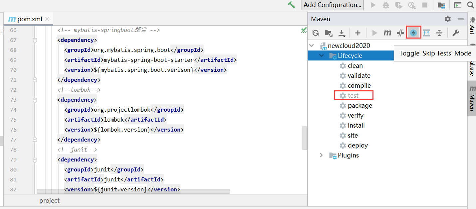Select the package lifecycle phase
The image size is (476, 209).
(x=360, y=105)
